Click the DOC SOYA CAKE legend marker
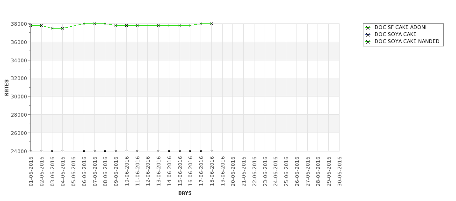Screen dimensions: 456x201 pos(368,35)
